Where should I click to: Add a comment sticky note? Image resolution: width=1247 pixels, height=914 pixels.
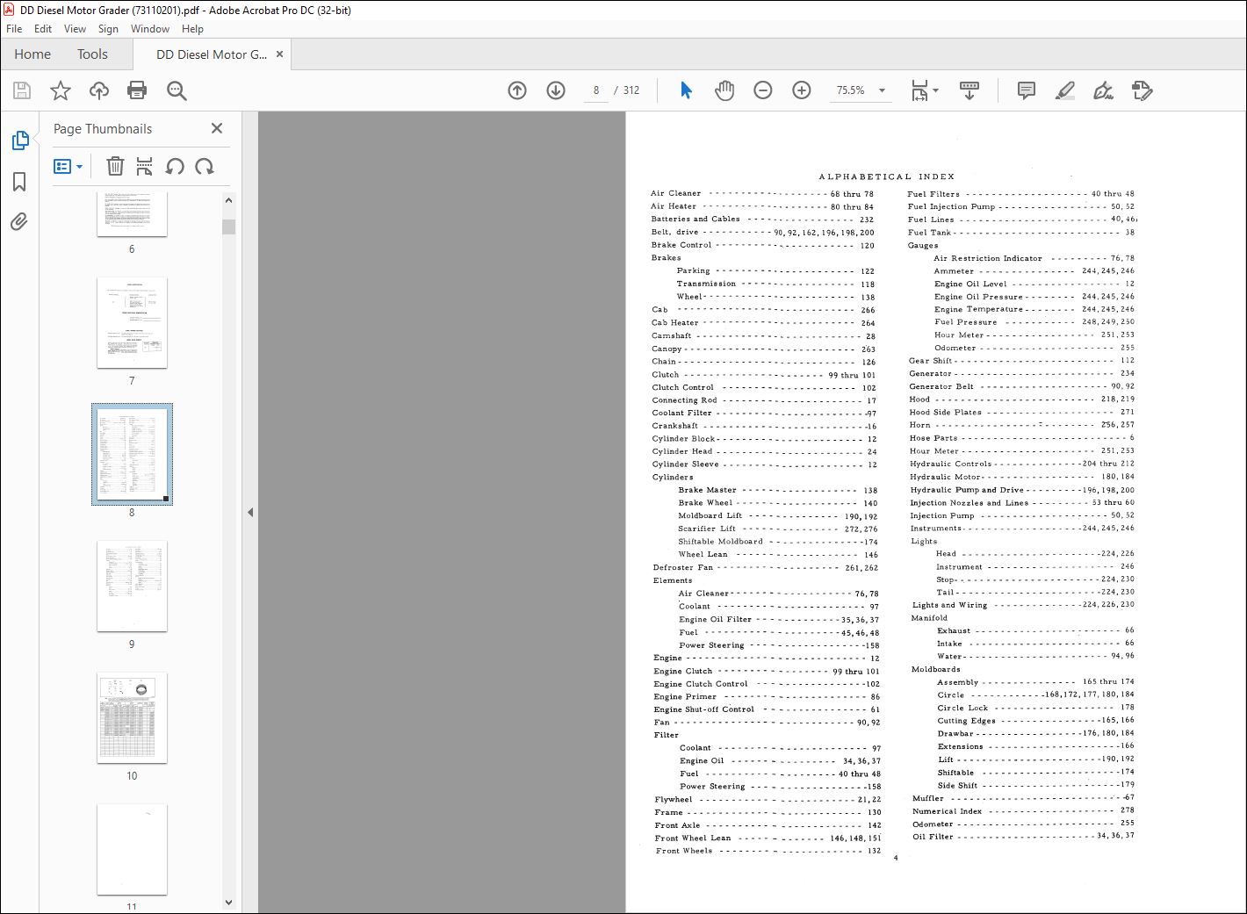(1026, 90)
